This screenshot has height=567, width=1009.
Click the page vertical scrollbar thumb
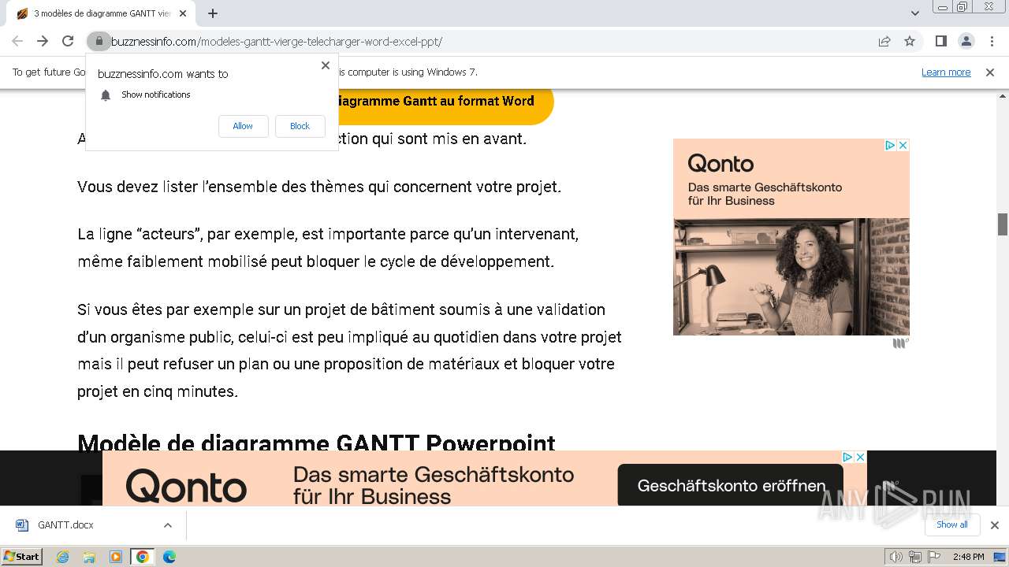[1003, 224]
